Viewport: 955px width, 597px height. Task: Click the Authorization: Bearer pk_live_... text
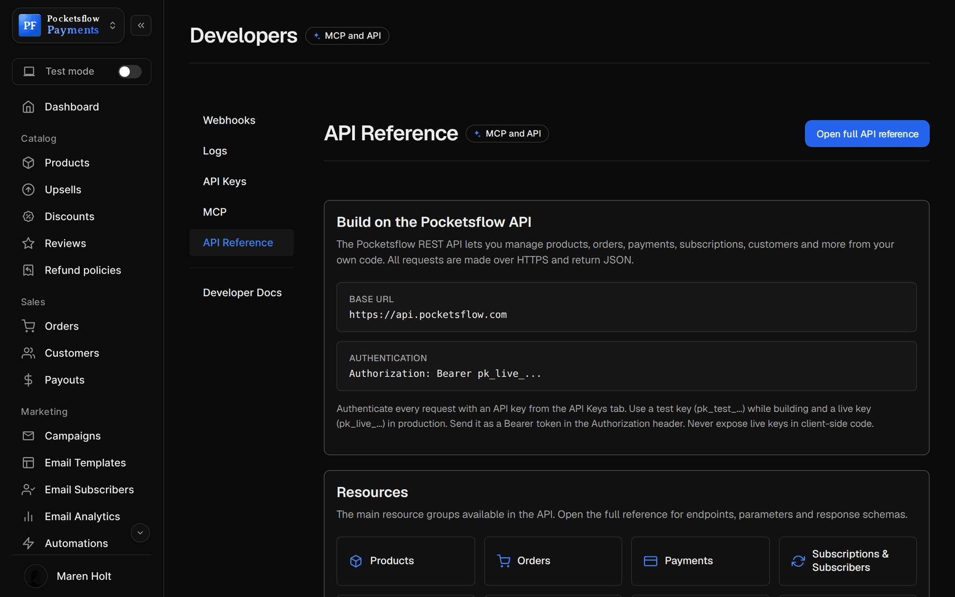445,374
